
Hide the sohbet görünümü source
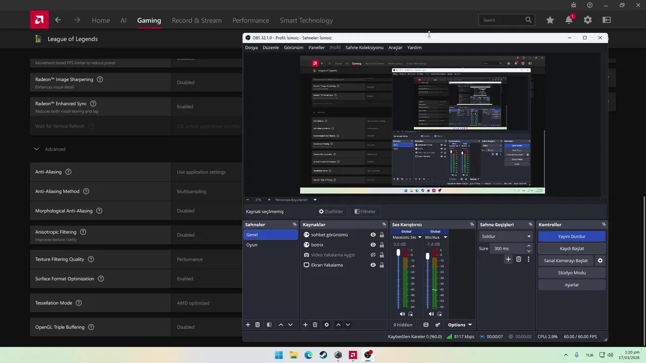(x=373, y=234)
